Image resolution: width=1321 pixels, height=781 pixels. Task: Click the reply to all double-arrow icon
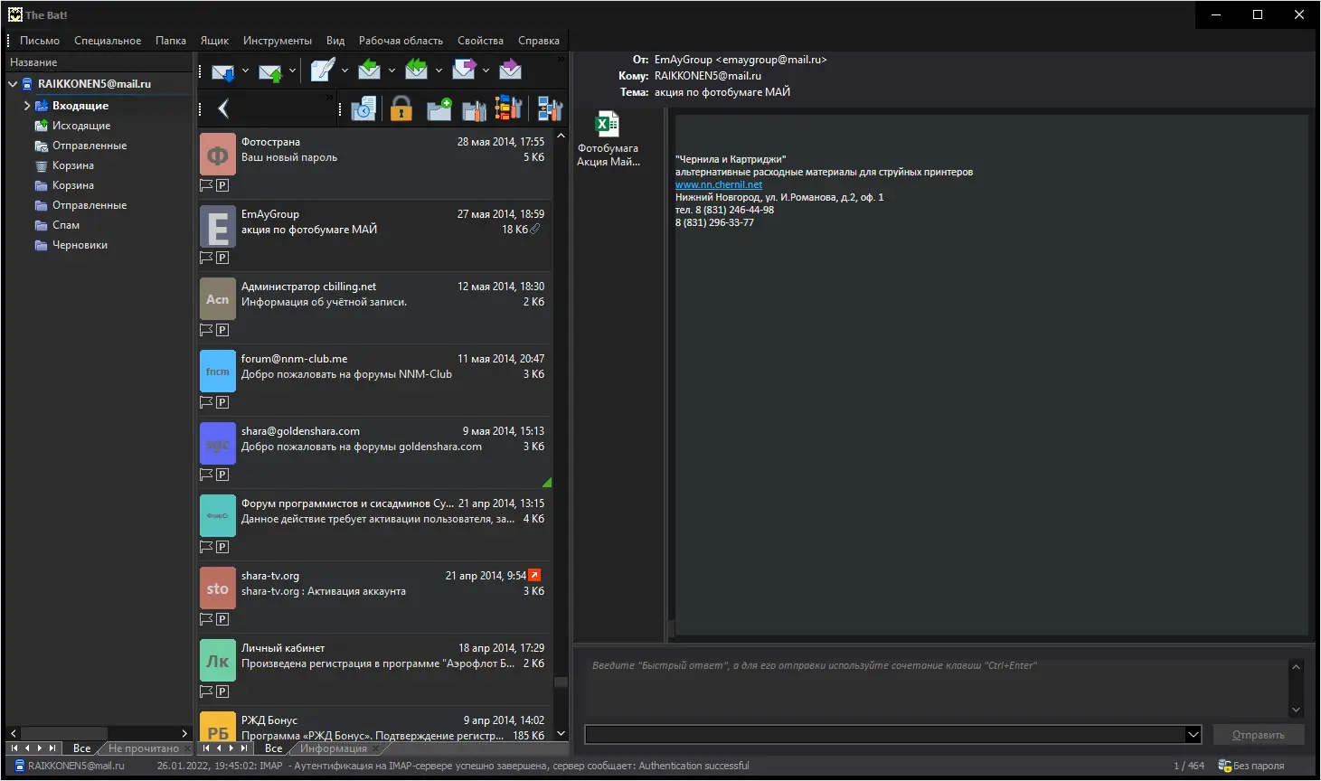point(416,70)
